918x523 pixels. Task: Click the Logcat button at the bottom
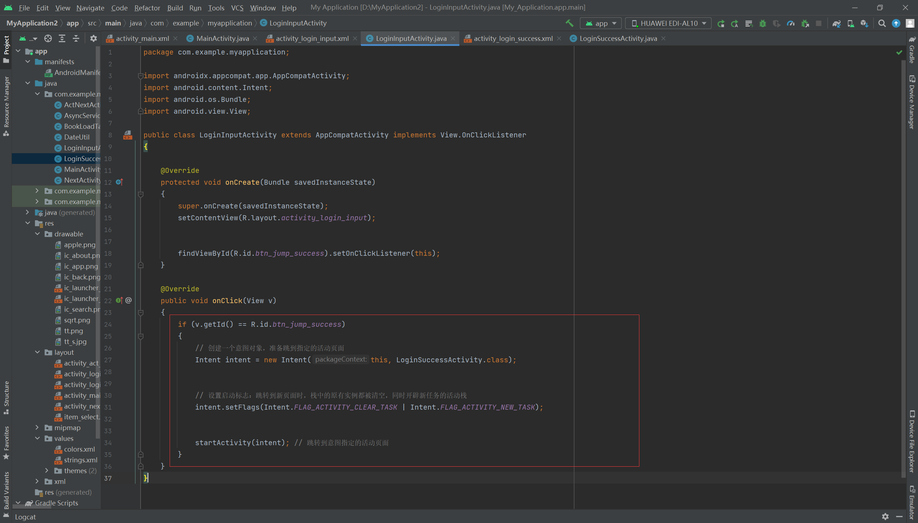[x=25, y=517]
